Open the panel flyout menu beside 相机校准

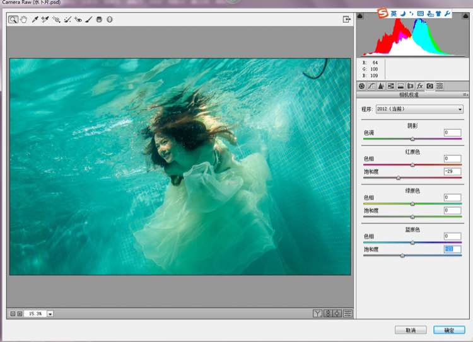click(465, 94)
